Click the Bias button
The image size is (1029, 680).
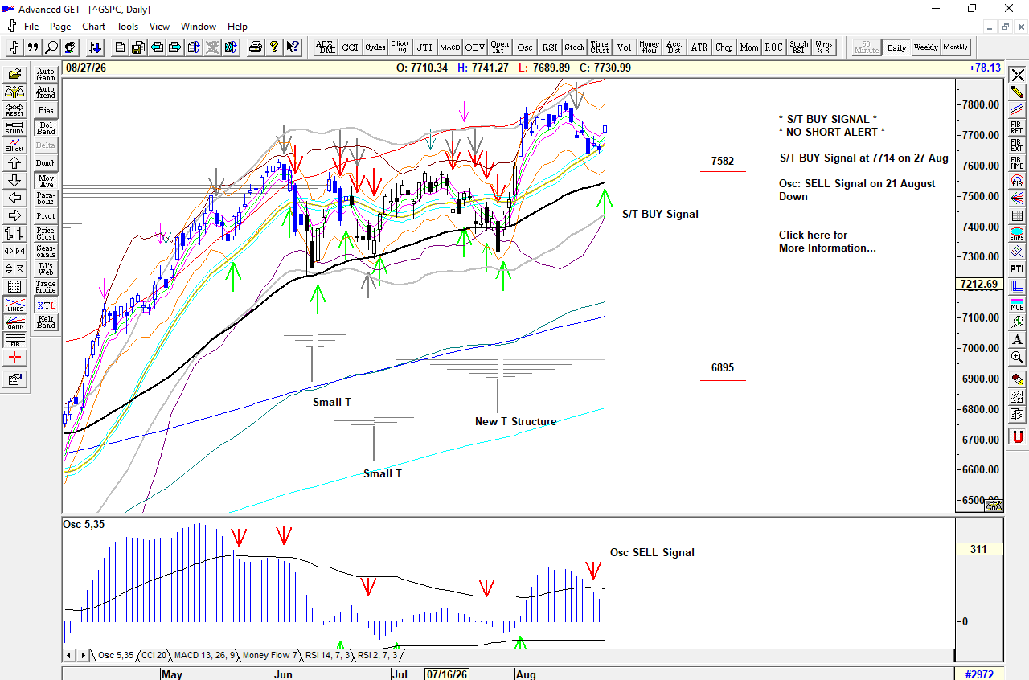click(x=46, y=111)
